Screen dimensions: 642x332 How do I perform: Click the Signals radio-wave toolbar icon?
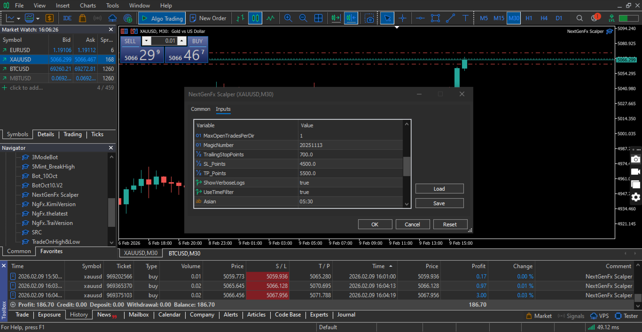(98, 18)
